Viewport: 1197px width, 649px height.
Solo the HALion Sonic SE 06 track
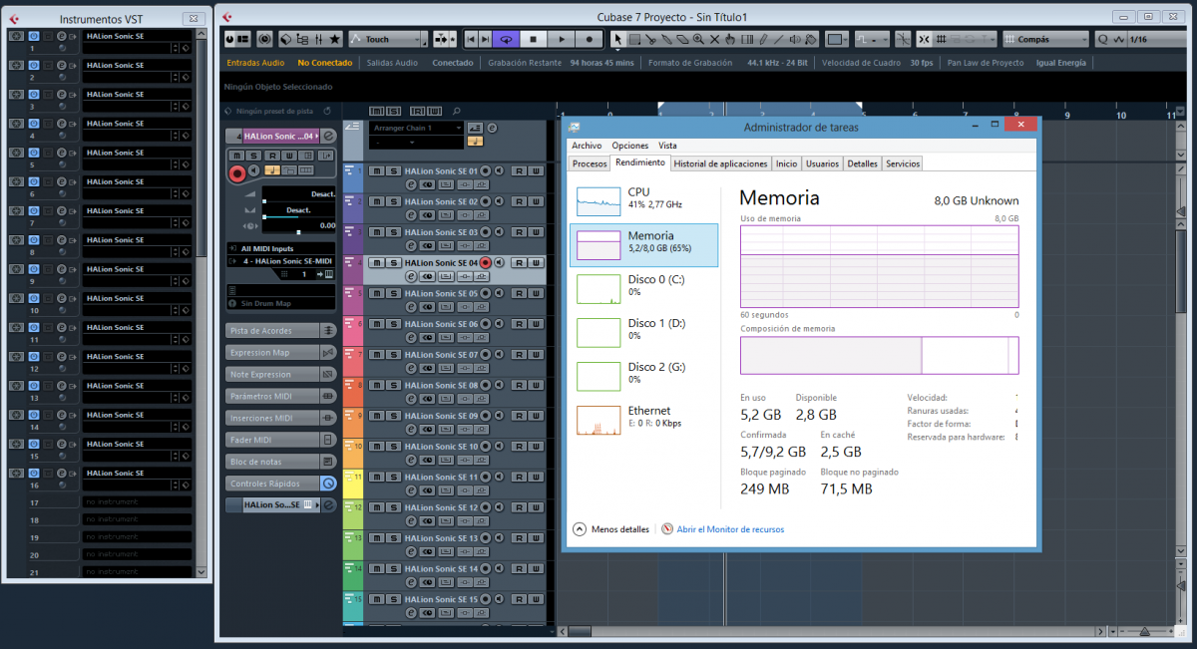(393, 324)
